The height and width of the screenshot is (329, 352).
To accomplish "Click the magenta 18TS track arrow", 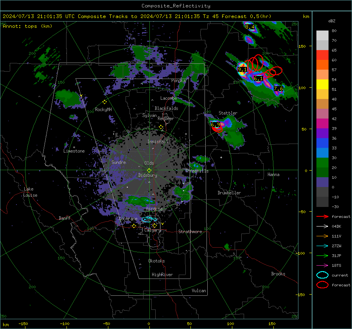I will [322, 266].
